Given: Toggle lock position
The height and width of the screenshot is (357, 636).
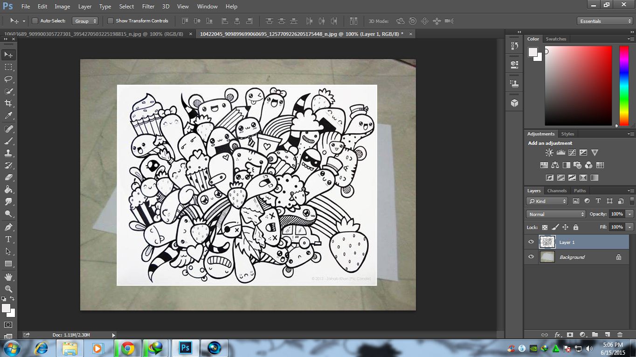Looking at the screenshot, I should (x=565, y=227).
